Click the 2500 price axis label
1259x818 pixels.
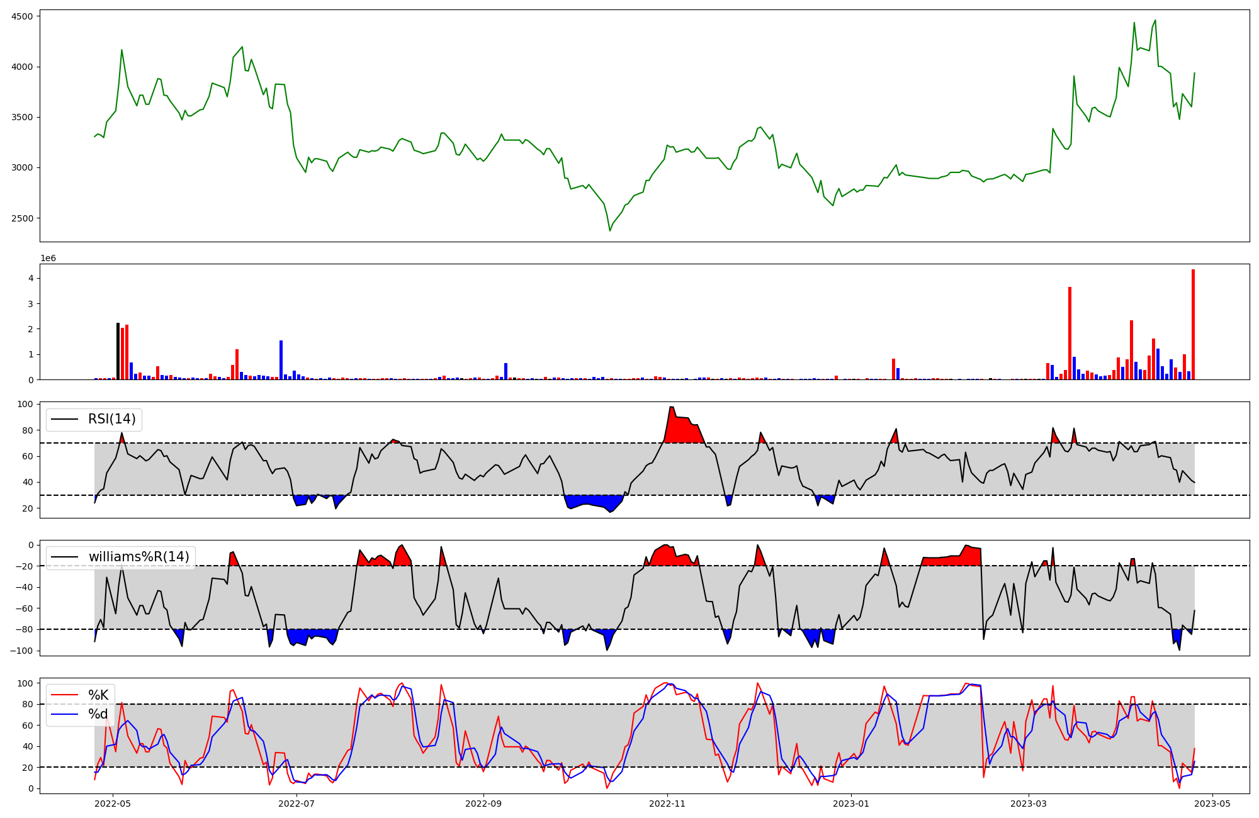23,218
